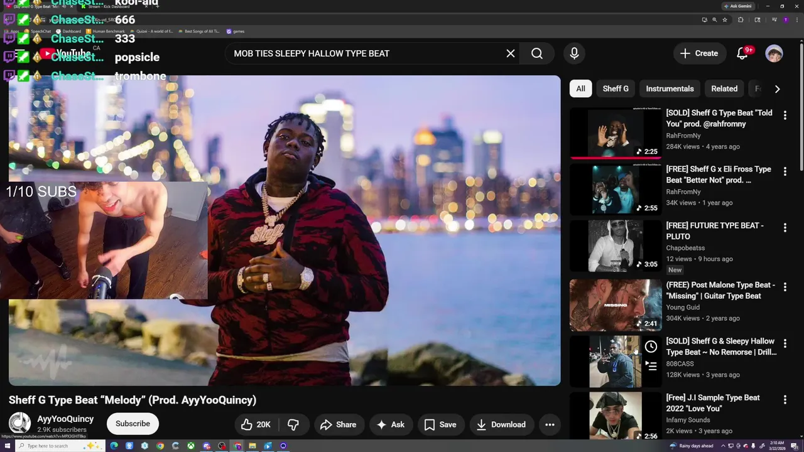
Task: Select the Related filter chip
Action: tap(724, 89)
